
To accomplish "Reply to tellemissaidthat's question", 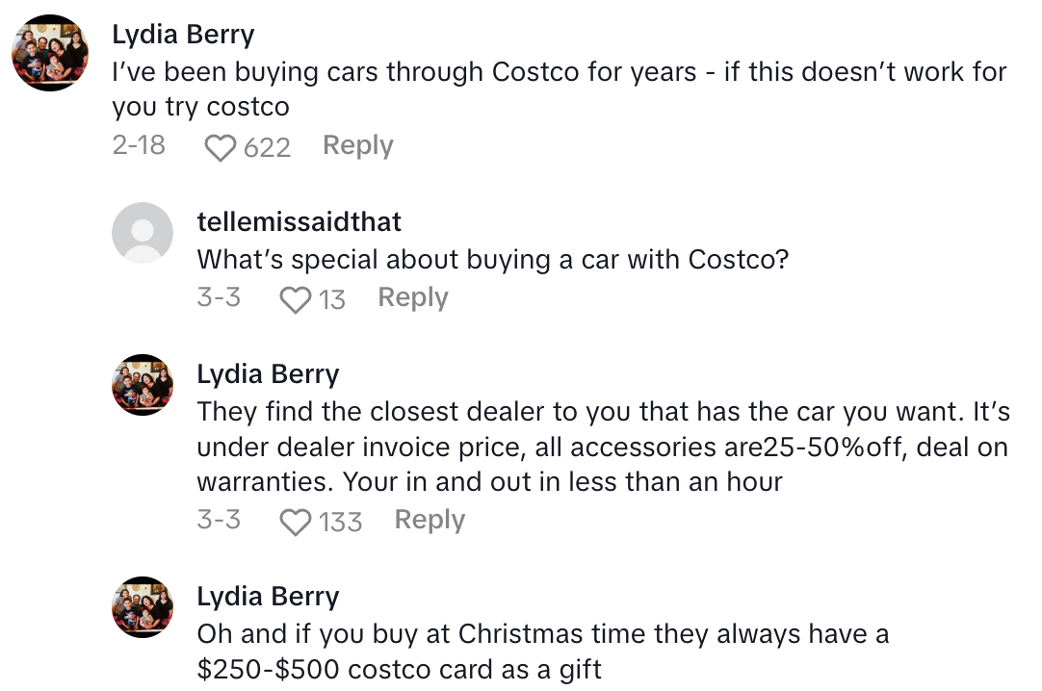I will click(412, 298).
